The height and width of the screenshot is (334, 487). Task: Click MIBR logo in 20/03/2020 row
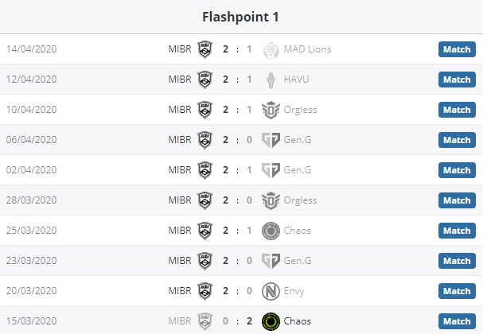205,291
